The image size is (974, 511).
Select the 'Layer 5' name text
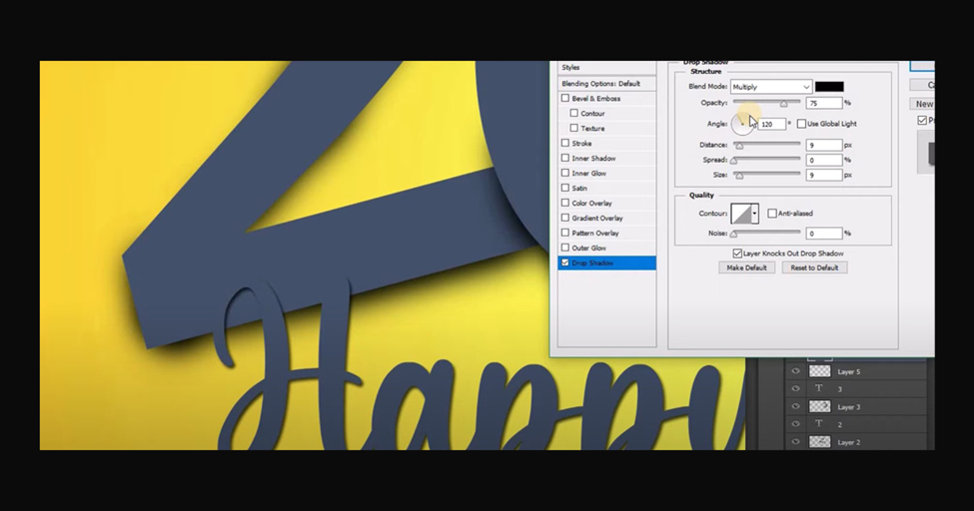(x=848, y=372)
